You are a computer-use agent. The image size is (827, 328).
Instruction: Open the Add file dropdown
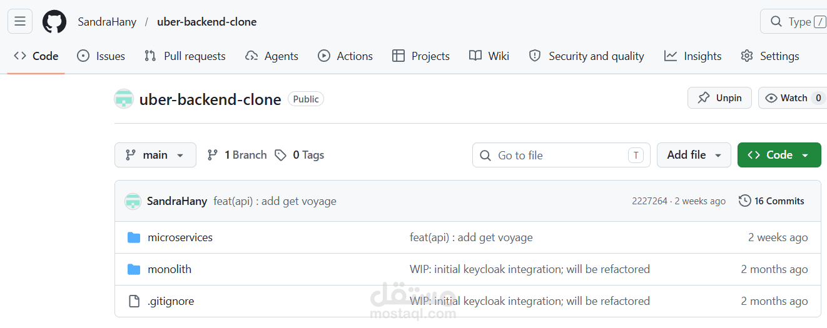(694, 155)
